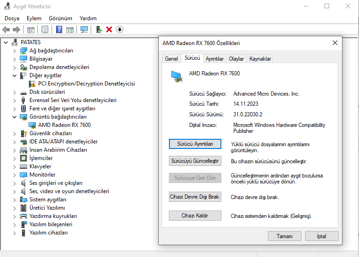Expand the Monitörler category
This screenshot has width=359, height=257.
(x=15, y=175)
